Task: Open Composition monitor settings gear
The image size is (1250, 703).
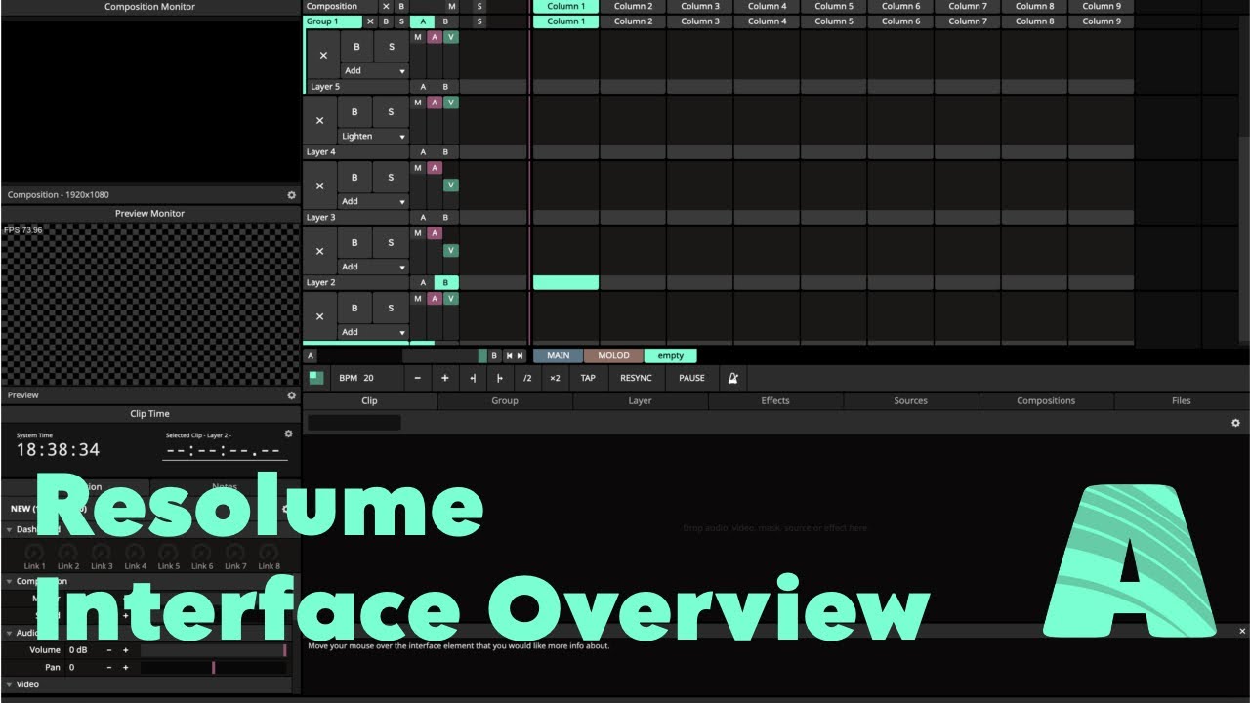Action: (x=291, y=195)
